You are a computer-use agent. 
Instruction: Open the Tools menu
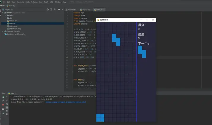click(46, 2)
